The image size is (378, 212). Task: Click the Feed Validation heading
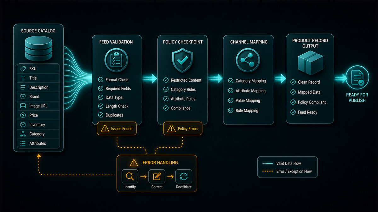click(116, 42)
